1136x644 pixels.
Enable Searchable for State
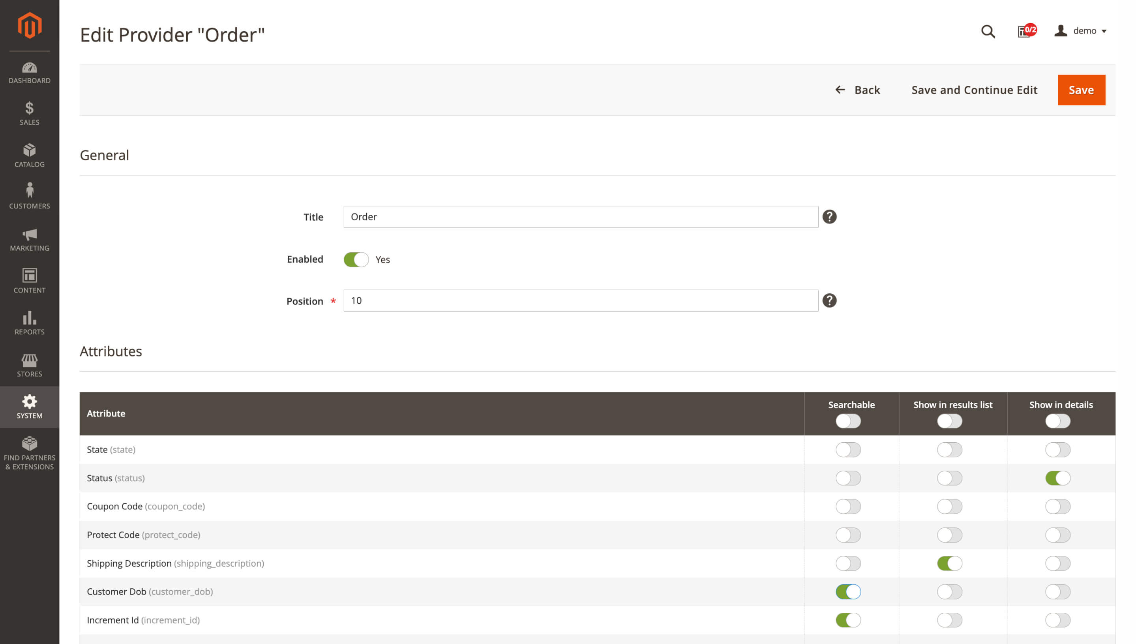(848, 450)
